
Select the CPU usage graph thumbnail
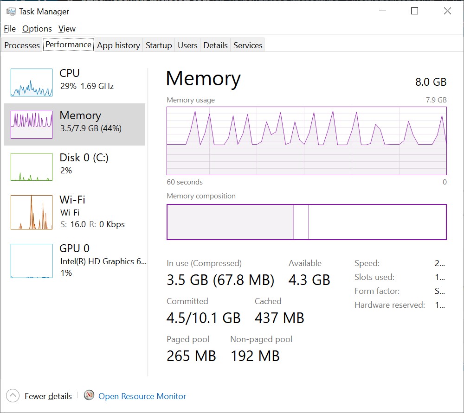32,83
